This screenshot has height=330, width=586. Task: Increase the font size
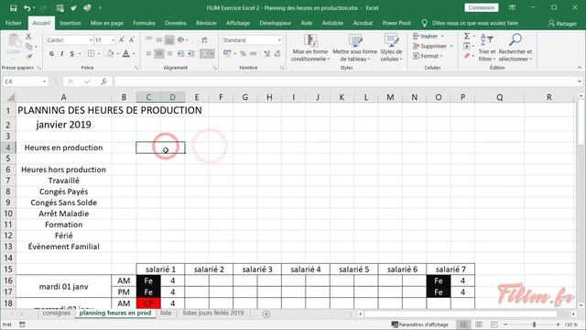[x=122, y=40]
